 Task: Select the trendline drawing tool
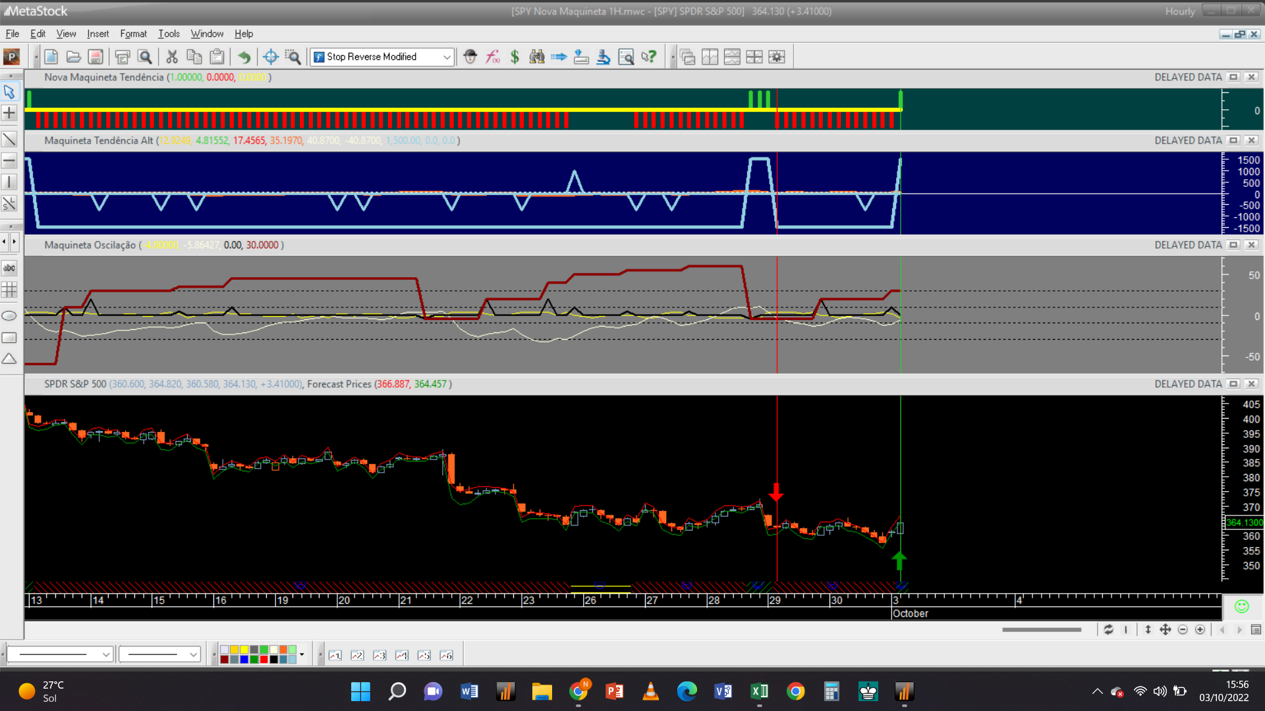pyautogui.click(x=9, y=139)
